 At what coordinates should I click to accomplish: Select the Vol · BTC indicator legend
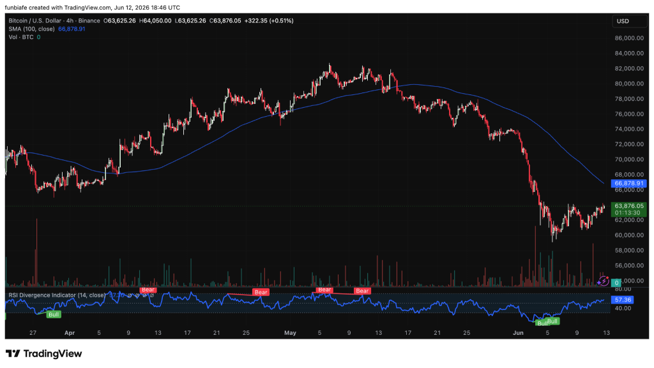pos(21,38)
